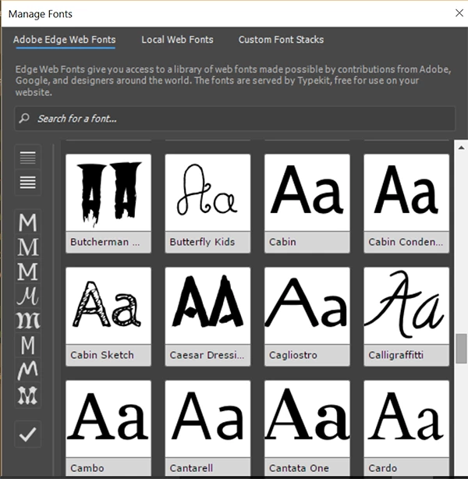
Task: Close the Manage Fonts dialog
Action: (x=459, y=12)
